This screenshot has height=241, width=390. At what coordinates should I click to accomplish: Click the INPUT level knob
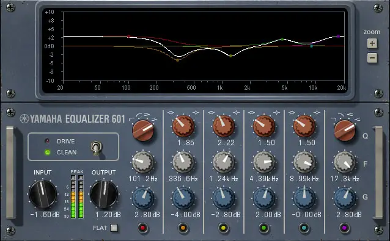(43, 194)
